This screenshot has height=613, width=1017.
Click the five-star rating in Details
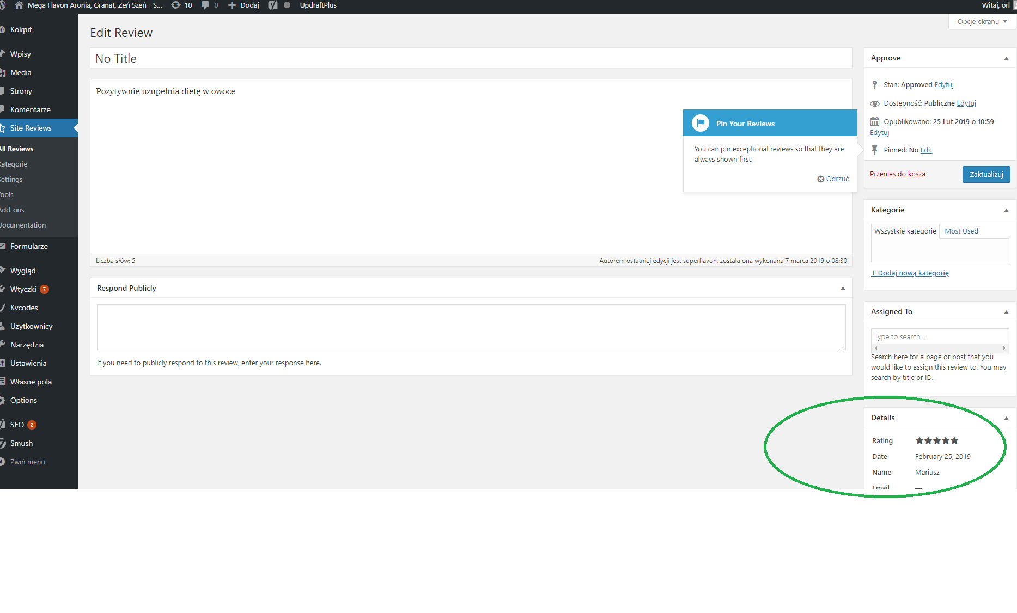pos(936,440)
